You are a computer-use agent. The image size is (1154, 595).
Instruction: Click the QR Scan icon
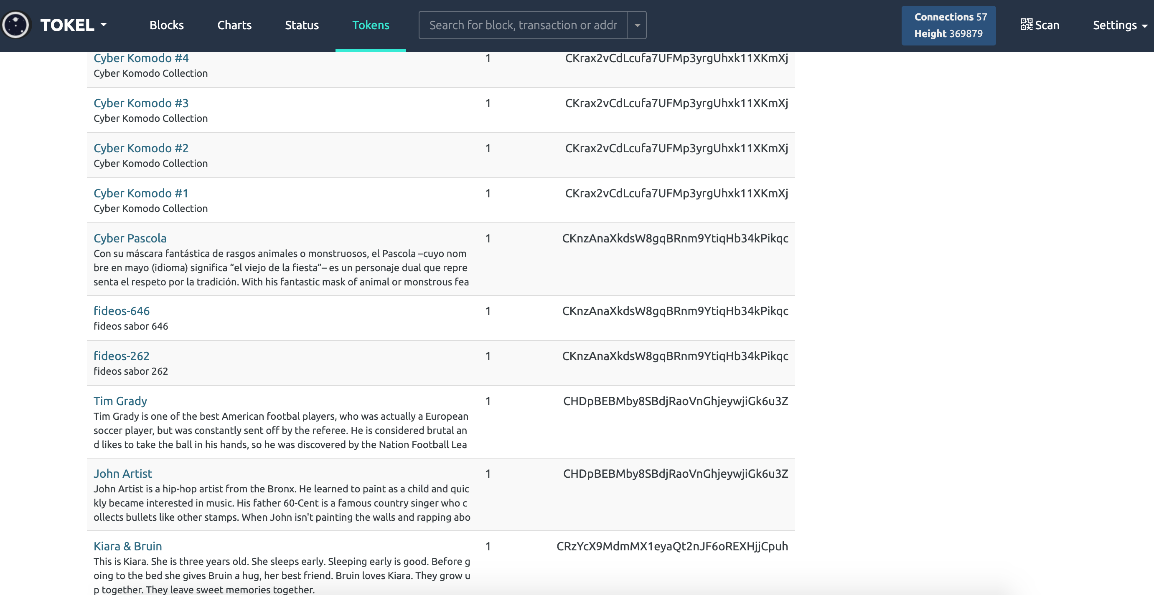click(1026, 25)
